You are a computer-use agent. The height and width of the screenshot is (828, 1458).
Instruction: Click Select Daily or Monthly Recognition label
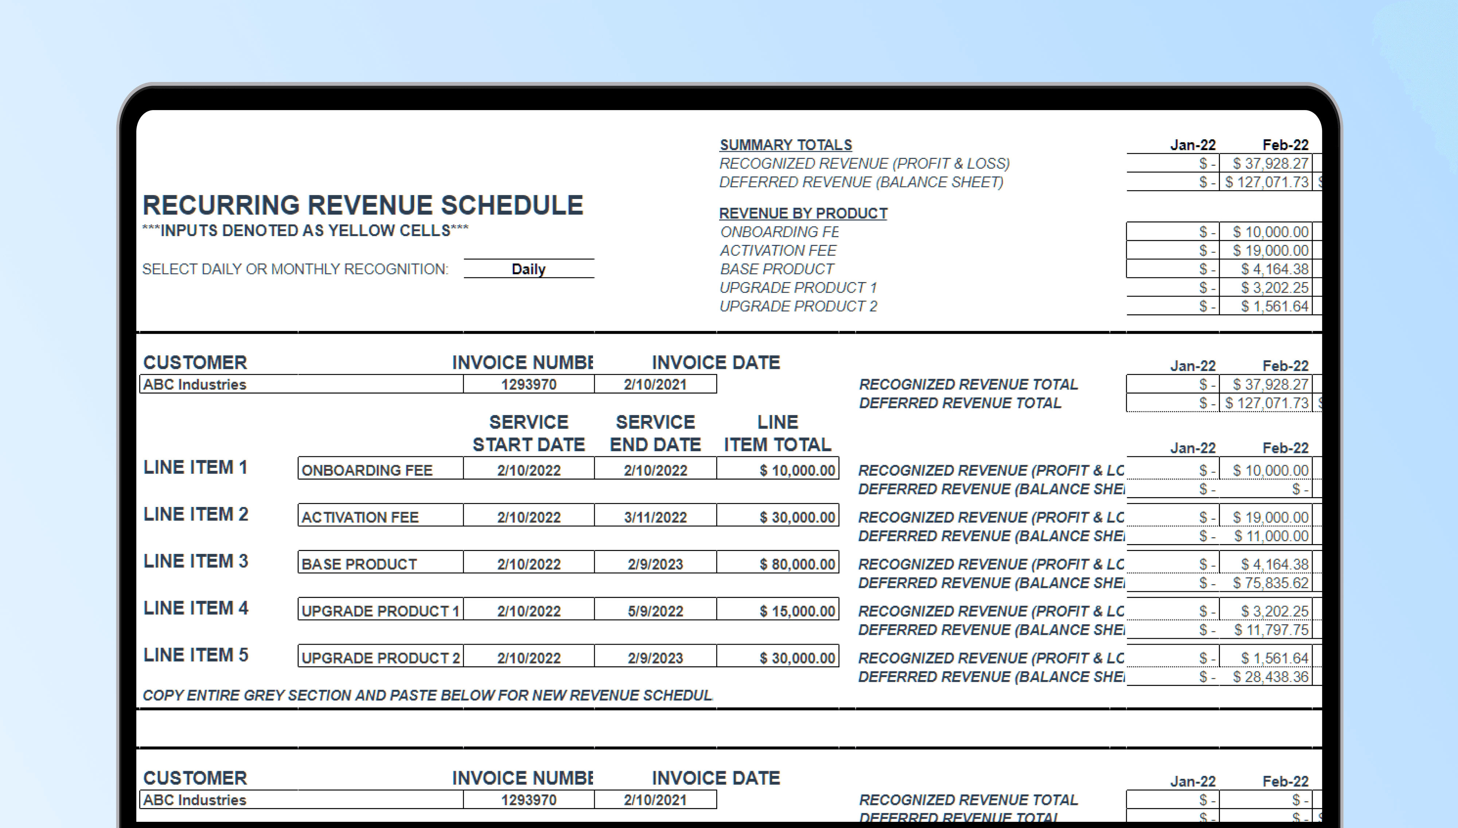pos(295,269)
